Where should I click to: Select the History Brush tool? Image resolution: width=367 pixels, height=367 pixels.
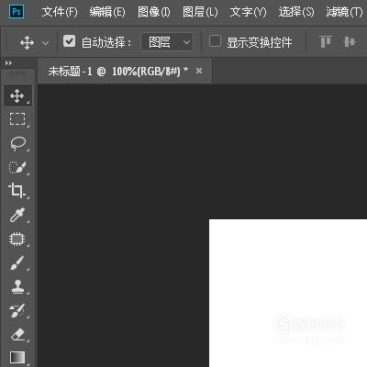17,310
